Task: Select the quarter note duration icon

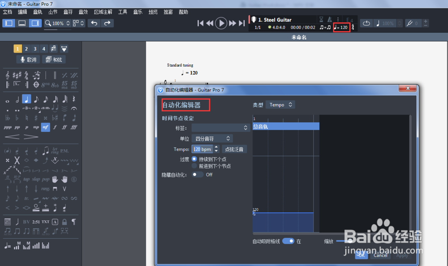Action: [26, 99]
